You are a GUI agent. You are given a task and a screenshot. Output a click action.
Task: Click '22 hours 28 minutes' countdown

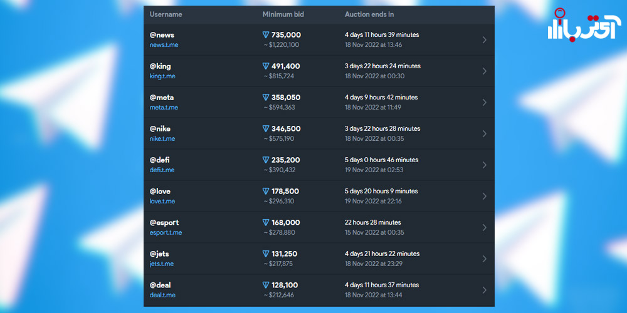point(372,222)
